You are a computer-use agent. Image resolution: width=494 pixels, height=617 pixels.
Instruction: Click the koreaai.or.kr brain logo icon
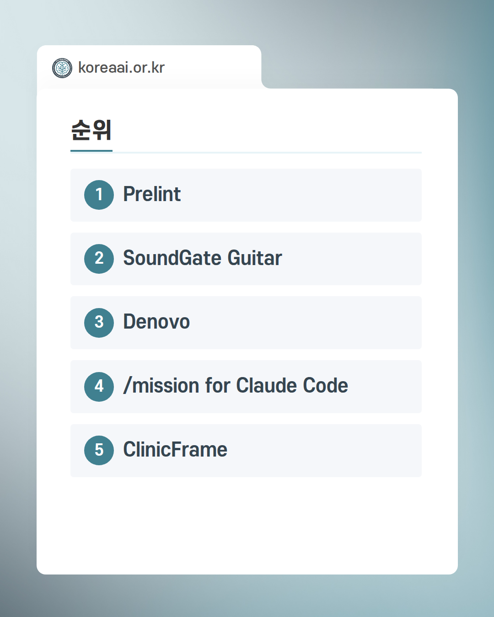[x=62, y=68]
